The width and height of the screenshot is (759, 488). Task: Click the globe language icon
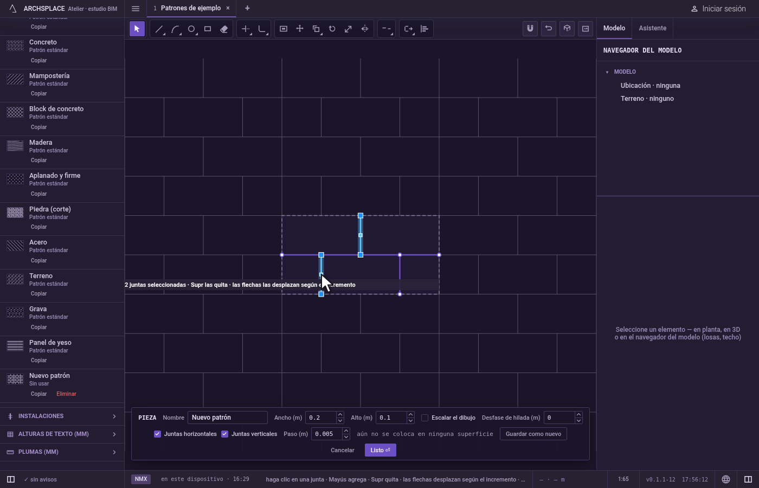(x=726, y=479)
